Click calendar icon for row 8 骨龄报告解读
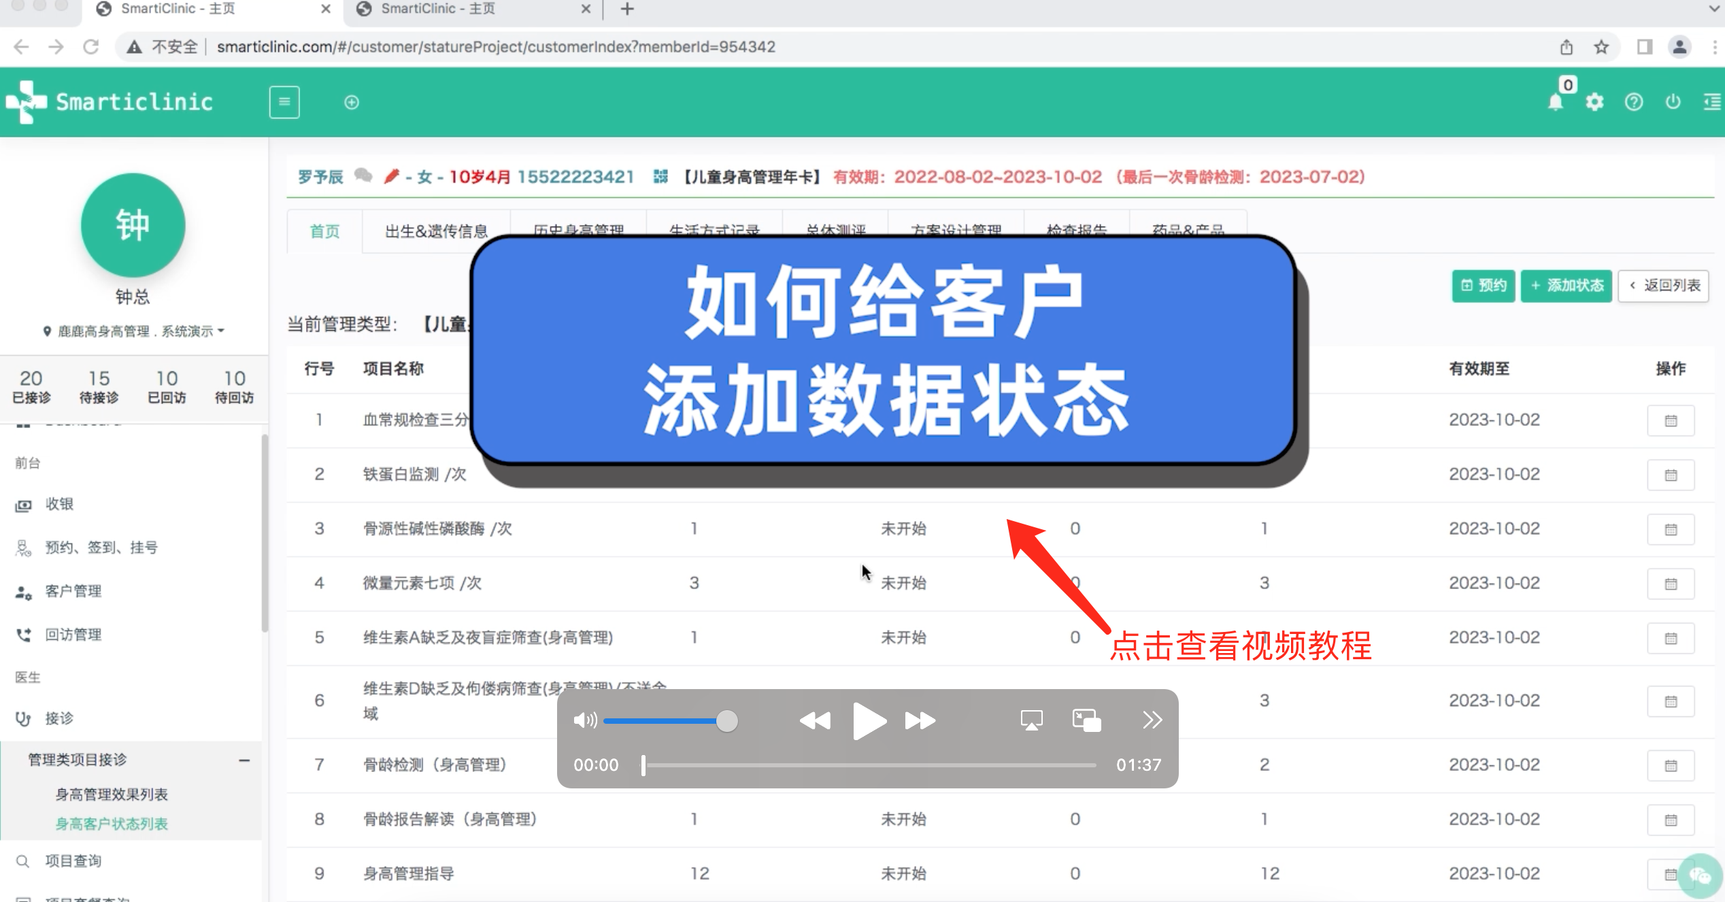Image resolution: width=1725 pixels, height=902 pixels. point(1671,820)
